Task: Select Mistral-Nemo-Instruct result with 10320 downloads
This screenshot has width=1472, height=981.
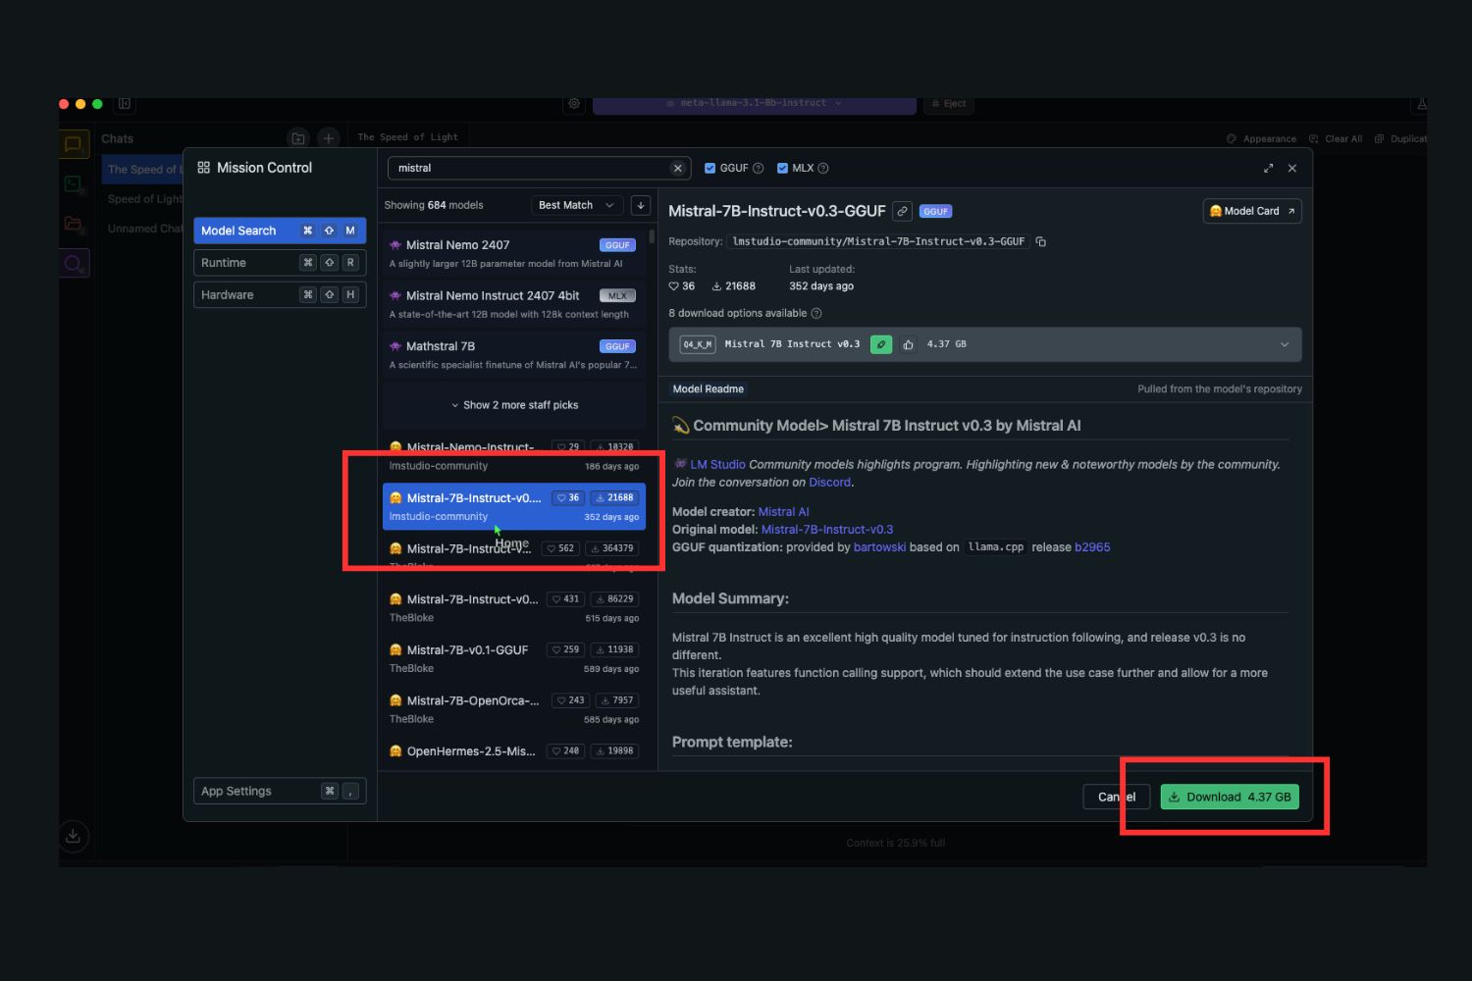Action: pos(514,456)
